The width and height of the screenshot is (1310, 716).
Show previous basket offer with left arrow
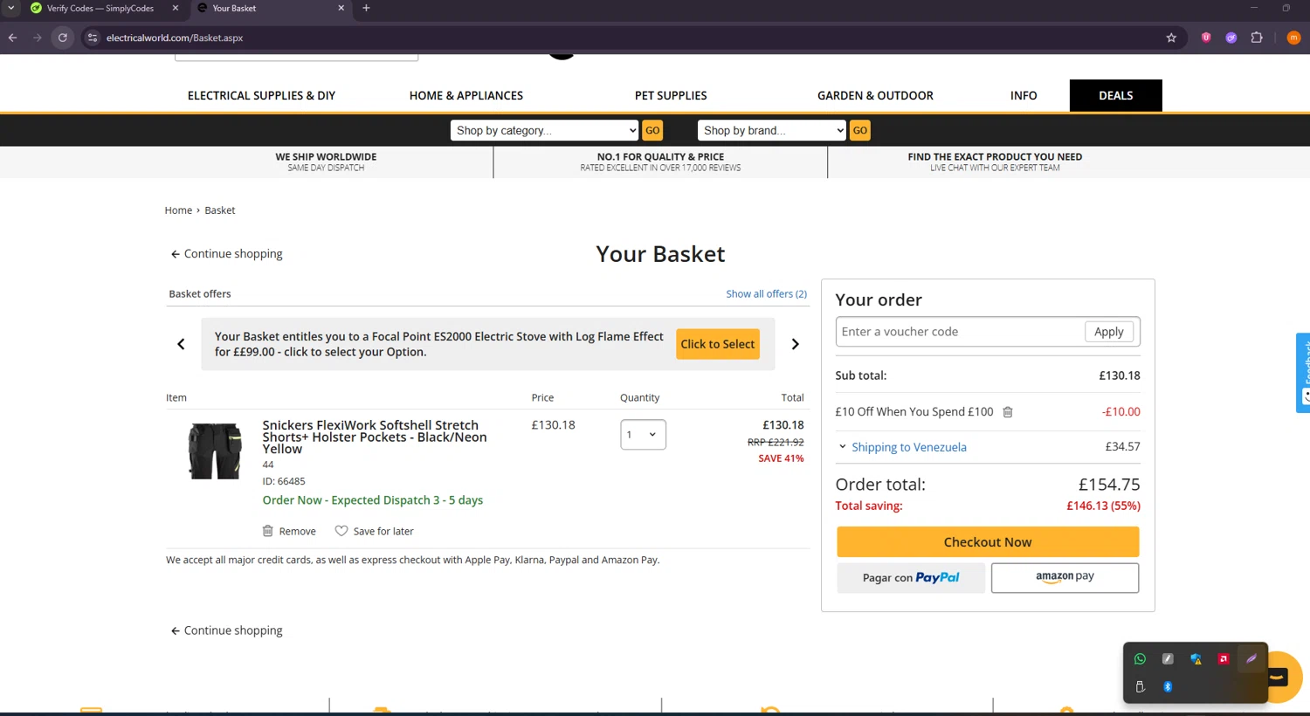click(181, 344)
